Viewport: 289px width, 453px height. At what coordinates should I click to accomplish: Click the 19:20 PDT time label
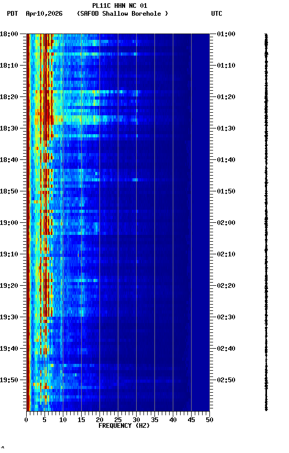pos(9,286)
